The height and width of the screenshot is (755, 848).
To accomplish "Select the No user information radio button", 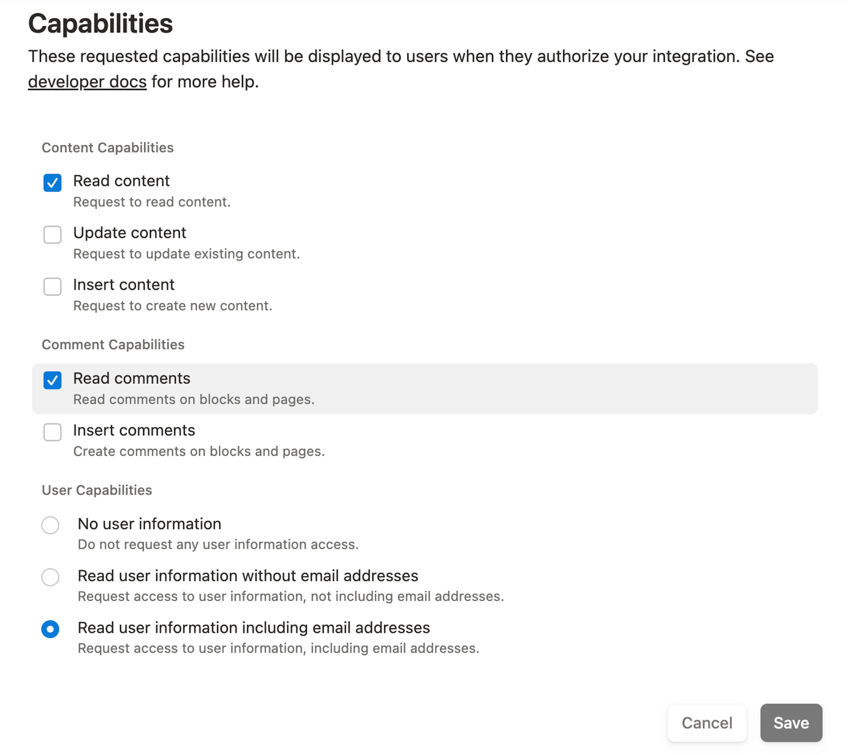I will pos(50,525).
